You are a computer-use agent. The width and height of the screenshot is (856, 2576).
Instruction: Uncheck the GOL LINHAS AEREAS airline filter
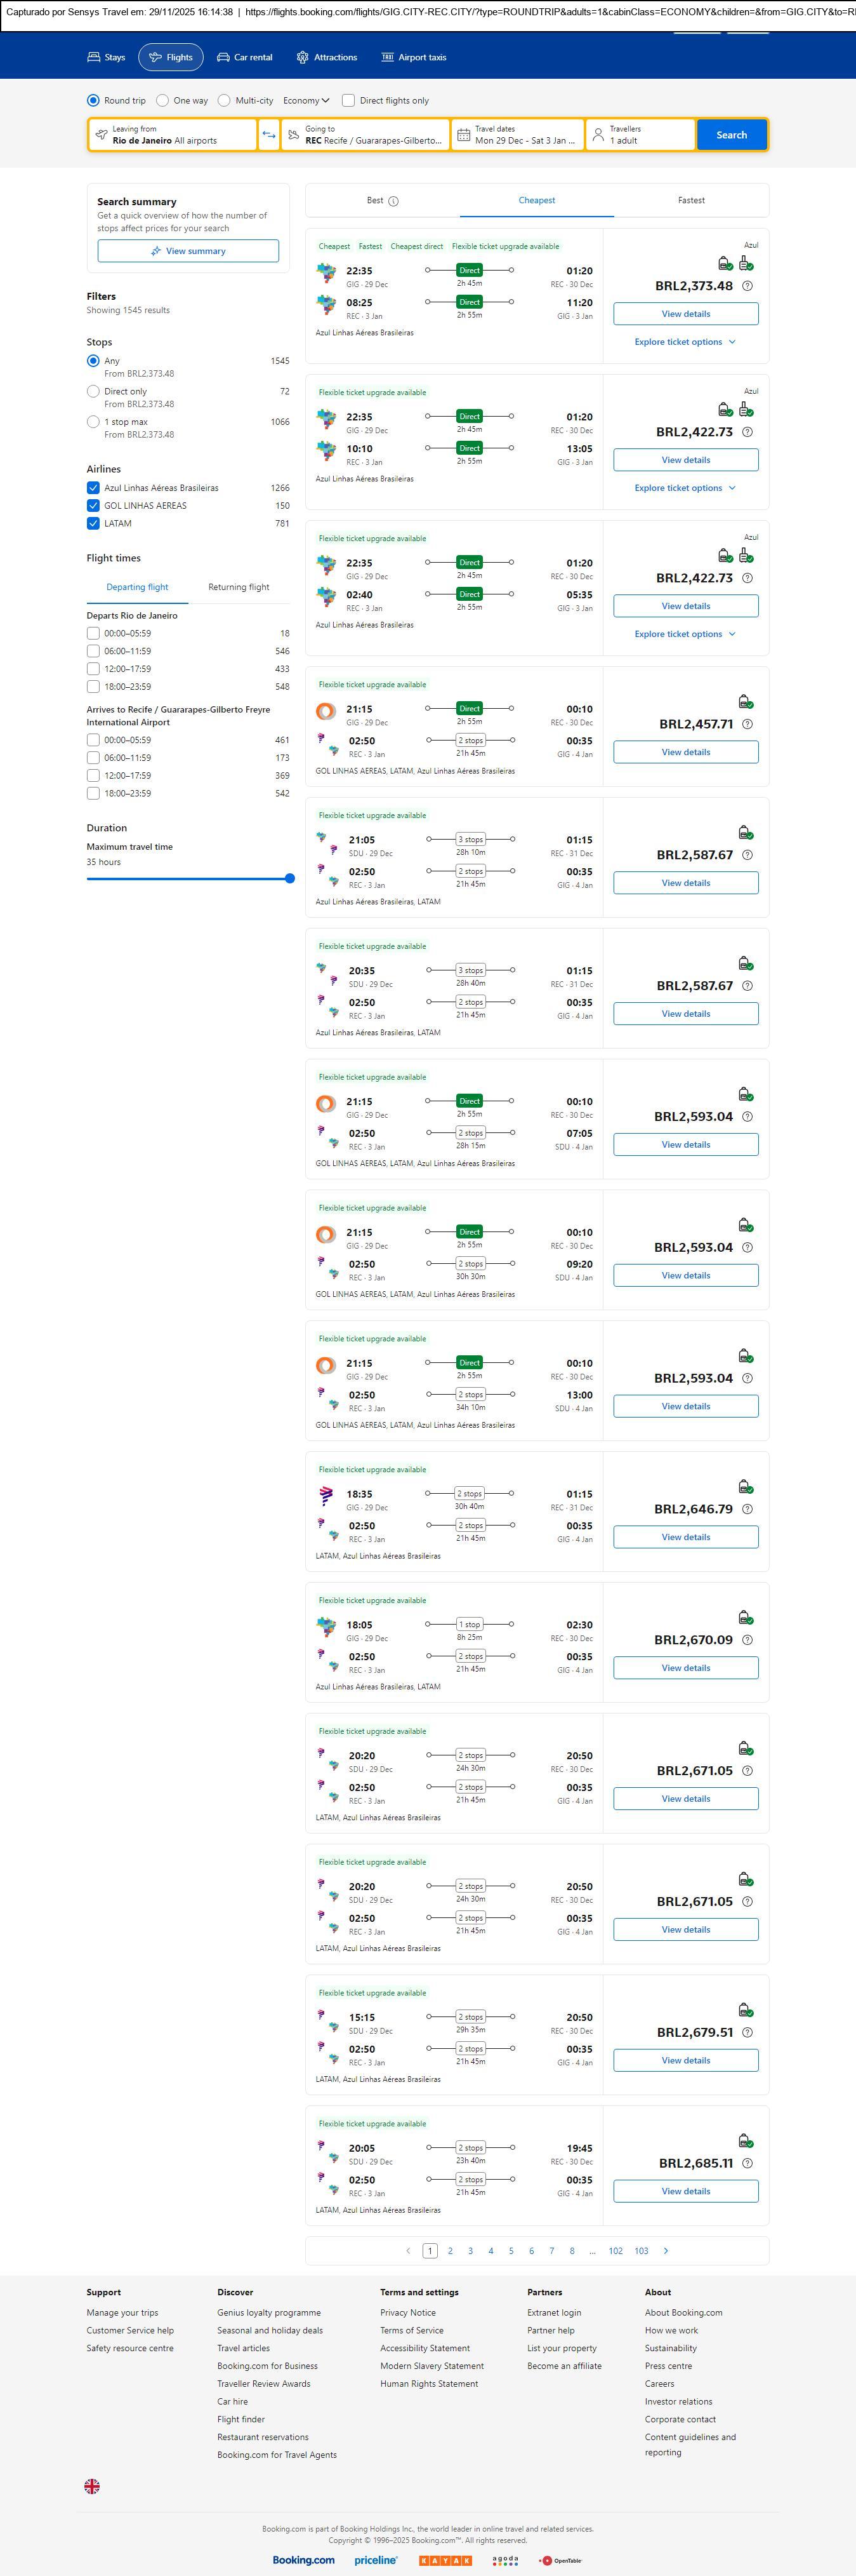[93, 506]
